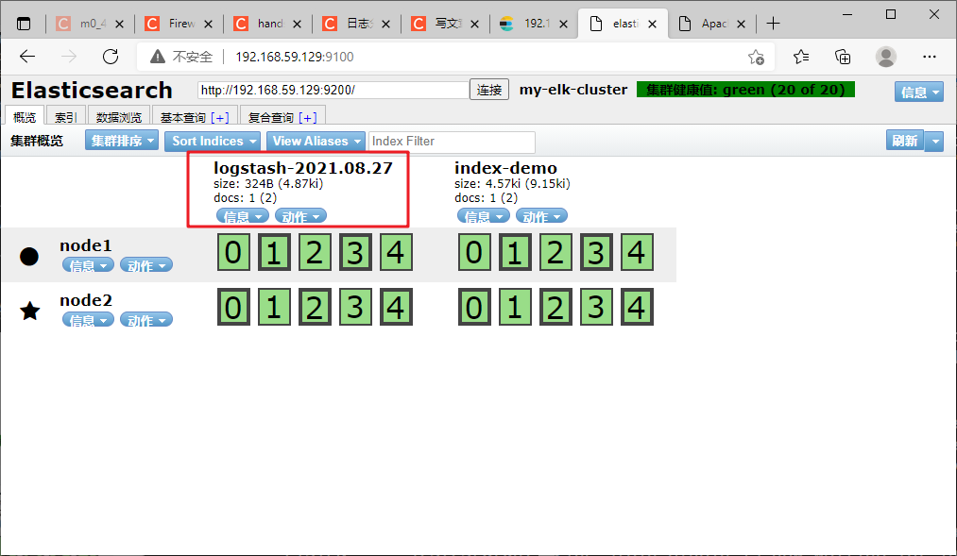
Task: Select logstash shard 0 on node1
Action: (233, 252)
